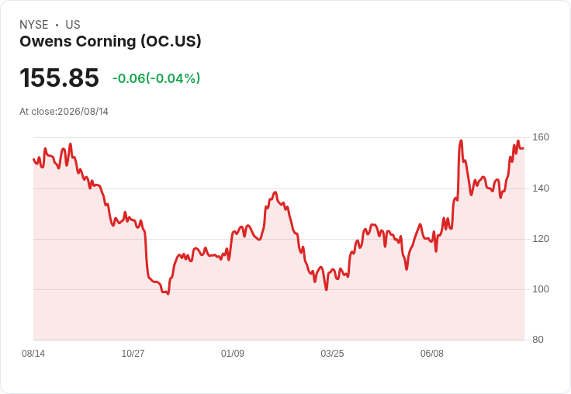Image resolution: width=571 pixels, height=394 pixels.
Task: Click the 140 y-axis price label
Action: (541, 188)
